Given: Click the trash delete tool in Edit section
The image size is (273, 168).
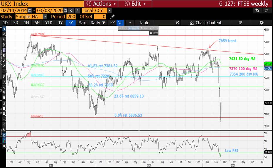Looking at the screenshot, I should (4, 98).
